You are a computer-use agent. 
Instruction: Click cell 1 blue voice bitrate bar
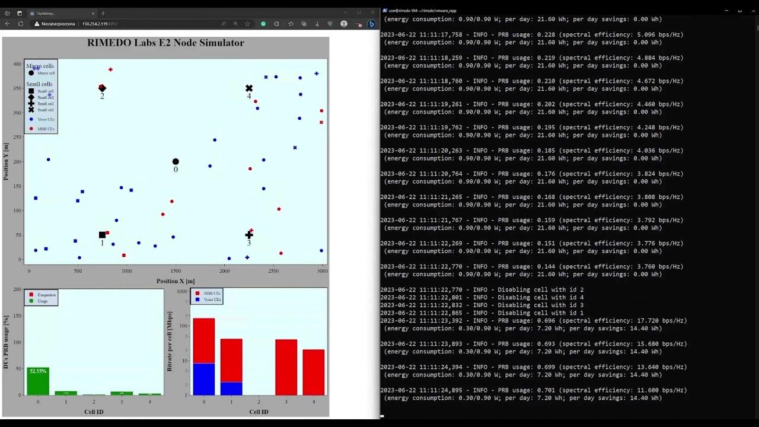[231, 388]
